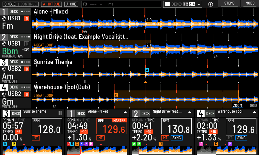Click the DECK button in the deck 4 bottom panel
Image resolution: width=259 pixels, height=155 pixels.
210,114
